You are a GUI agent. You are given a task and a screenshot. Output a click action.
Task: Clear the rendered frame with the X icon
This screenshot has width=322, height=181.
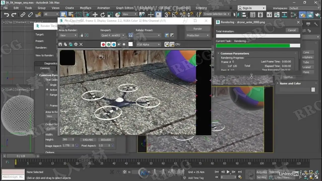(81, 44)
